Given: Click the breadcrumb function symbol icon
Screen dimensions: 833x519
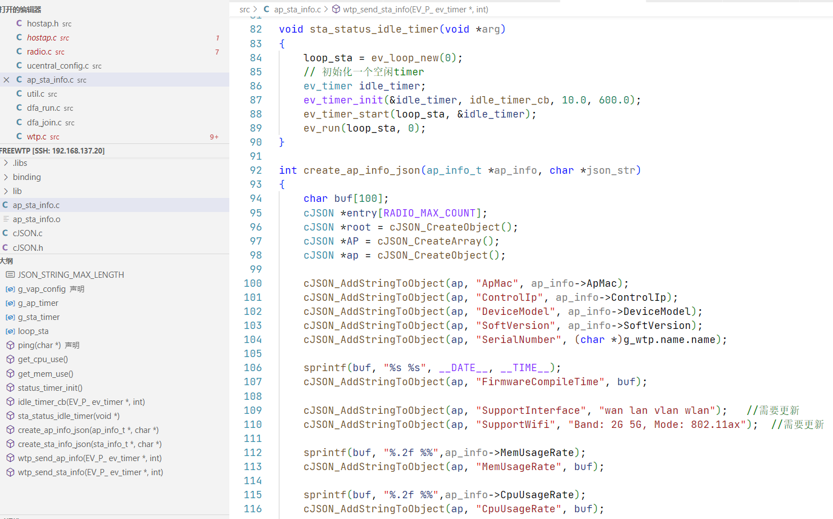Looking at the screenshot, I should [x=336, y=10].
